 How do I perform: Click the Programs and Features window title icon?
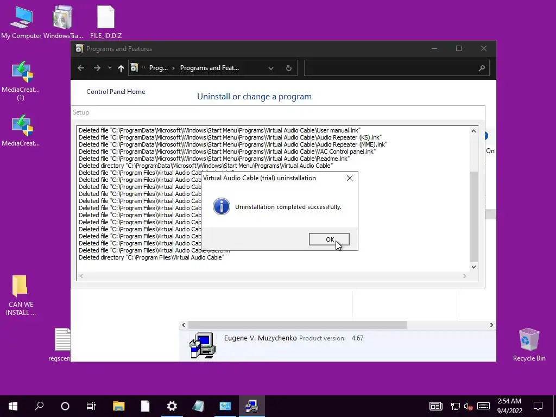tap(79, 48)
